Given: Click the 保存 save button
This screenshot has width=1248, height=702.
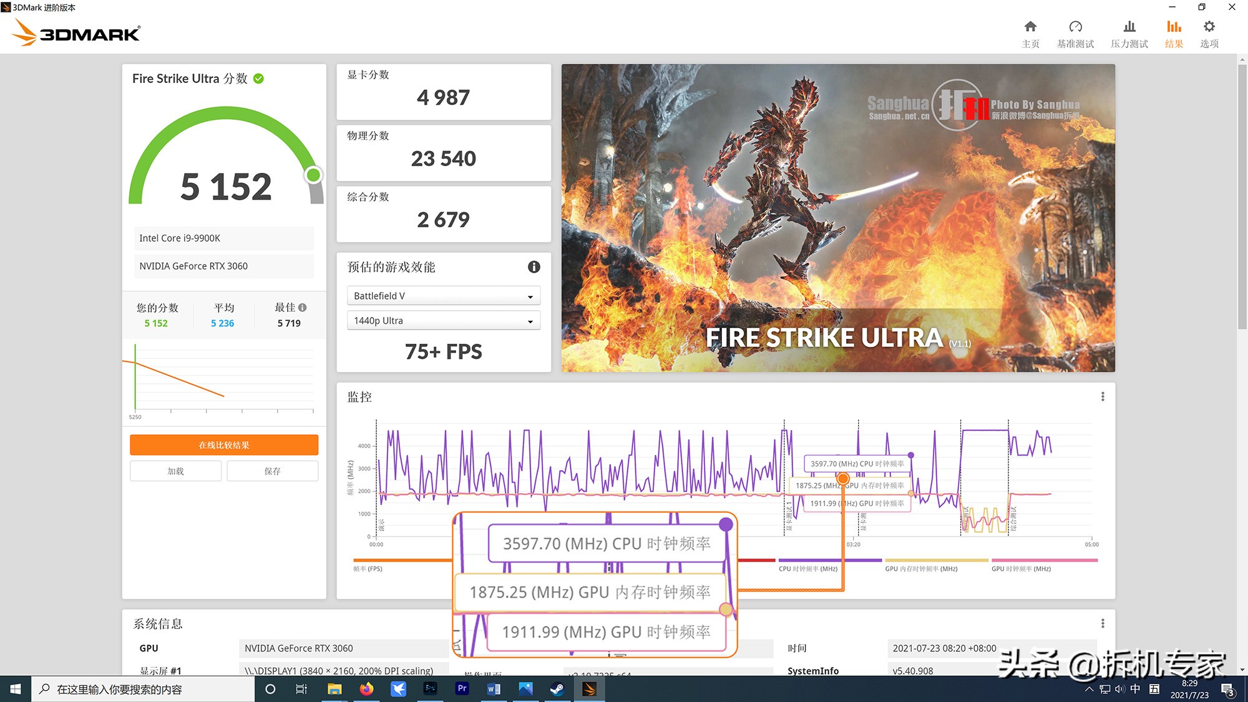Looking at the screenshot, I should [272, 470].
